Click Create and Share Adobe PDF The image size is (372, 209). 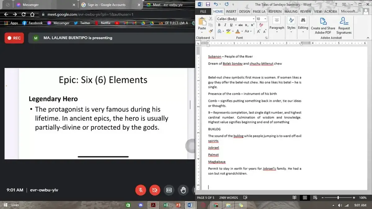pos(323,25)
